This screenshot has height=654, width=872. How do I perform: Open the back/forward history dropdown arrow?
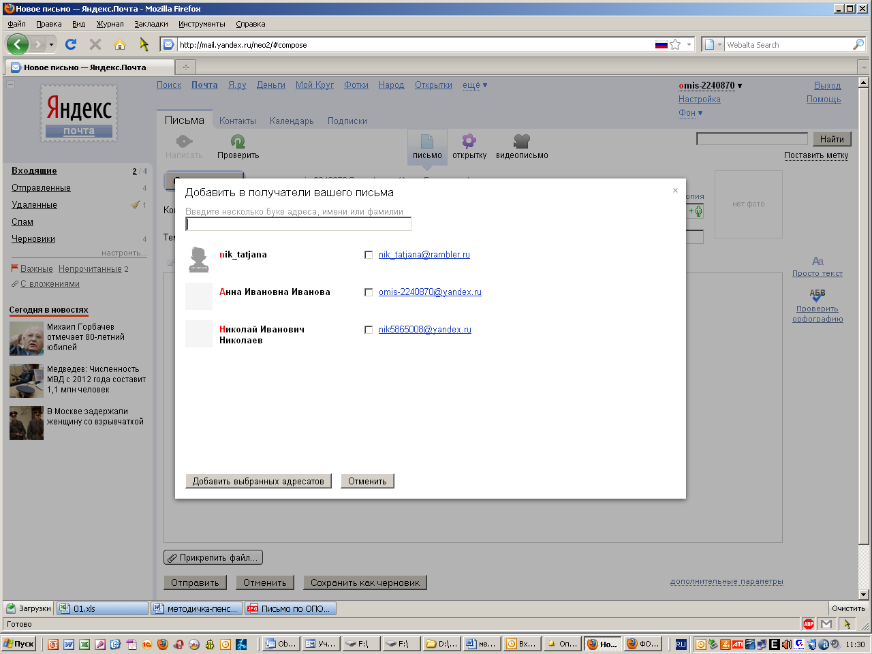click(x=51, y=45)
